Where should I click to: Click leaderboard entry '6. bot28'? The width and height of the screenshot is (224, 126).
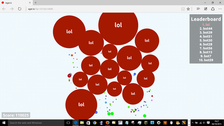(206, 44)
